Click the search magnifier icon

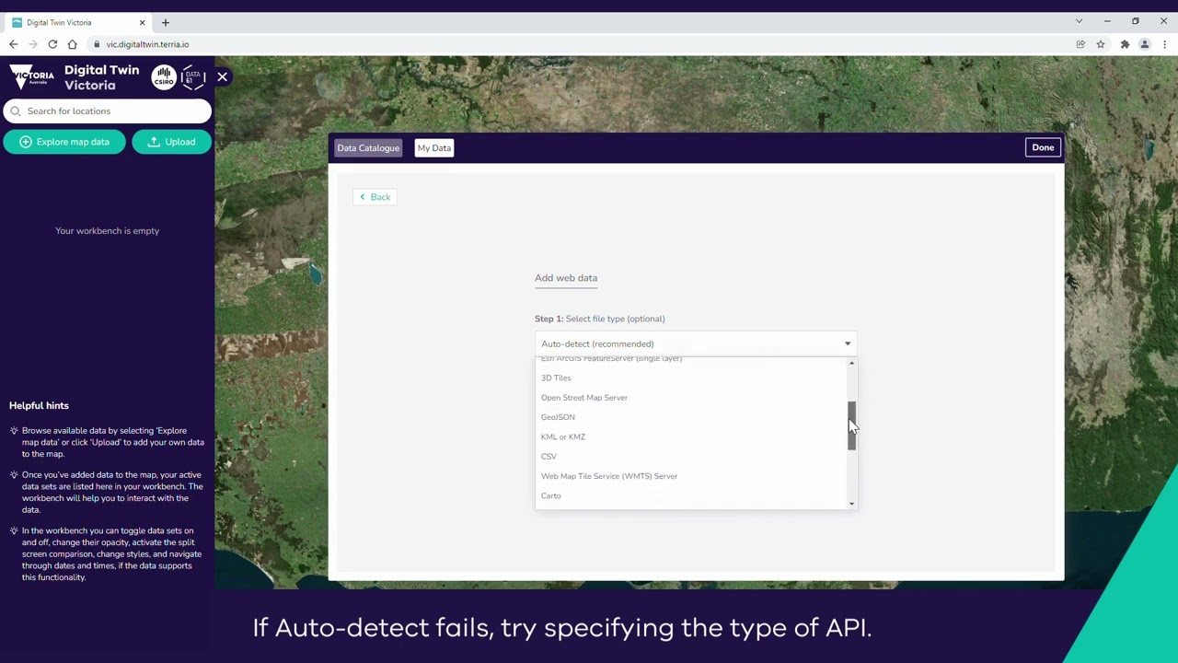[16, 111]
